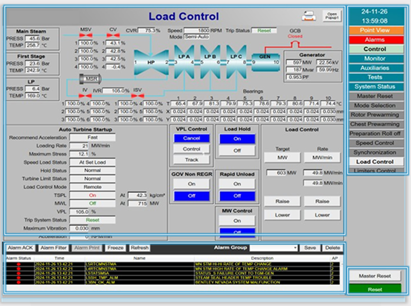Viewport: 411px width, 306px height.
Task: Click the MSV red valve symbol
Action: pyautogui.click(x=86, y=35)
